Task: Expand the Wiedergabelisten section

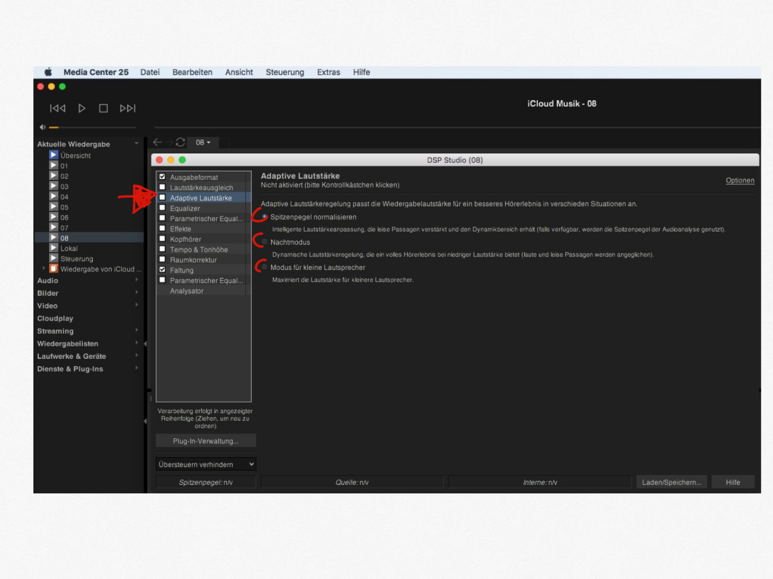Action: (137, 343)
